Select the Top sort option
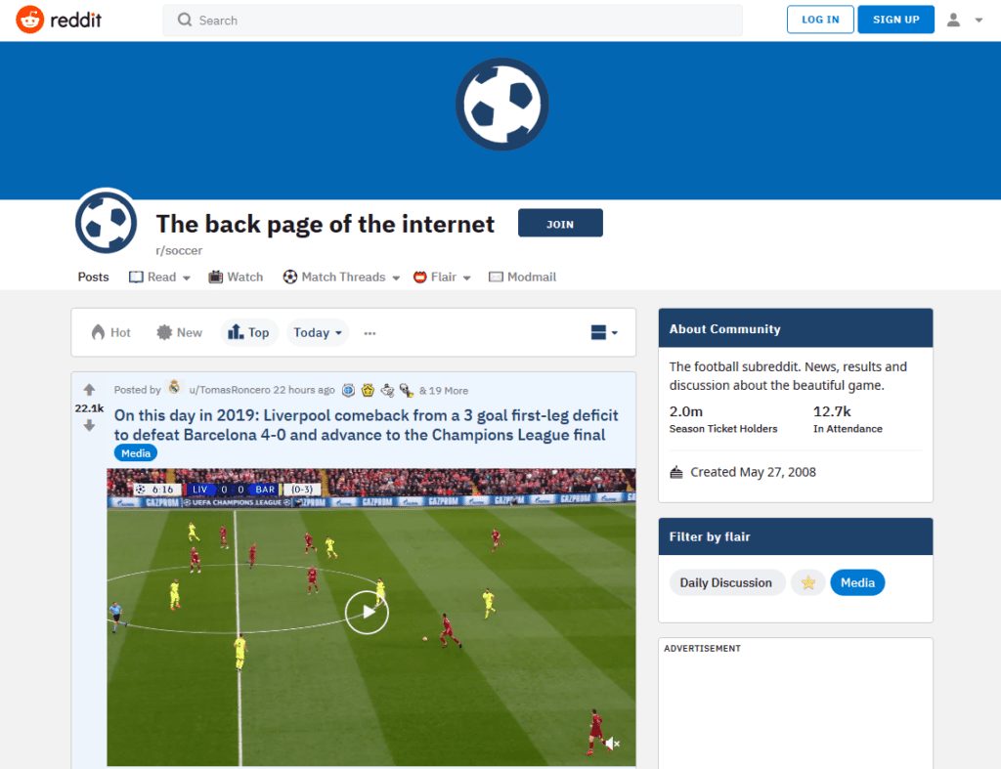The image size is (1001, 769). (249, 332)
